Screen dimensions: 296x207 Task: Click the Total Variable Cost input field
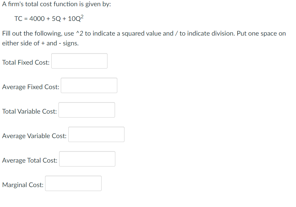click(87, 110)
